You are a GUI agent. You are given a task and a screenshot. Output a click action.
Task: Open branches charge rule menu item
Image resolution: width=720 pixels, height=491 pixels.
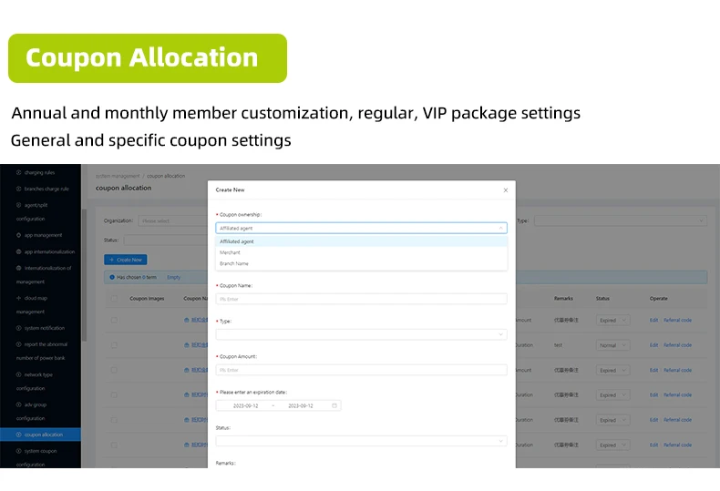46,189
